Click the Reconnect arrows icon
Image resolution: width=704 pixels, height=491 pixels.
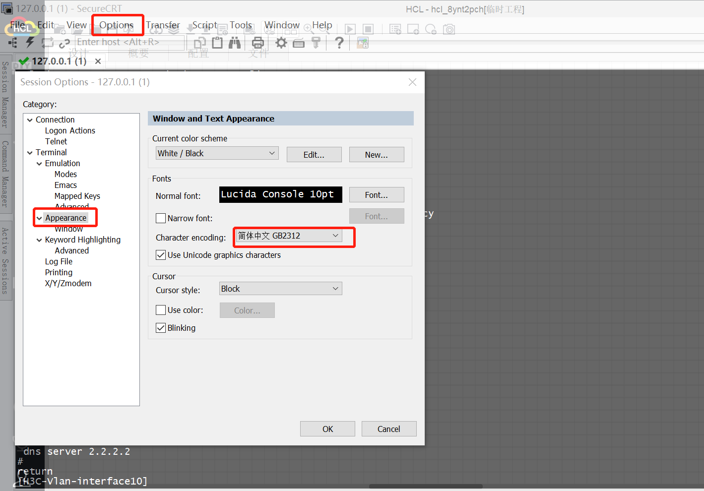pos(47,43)
